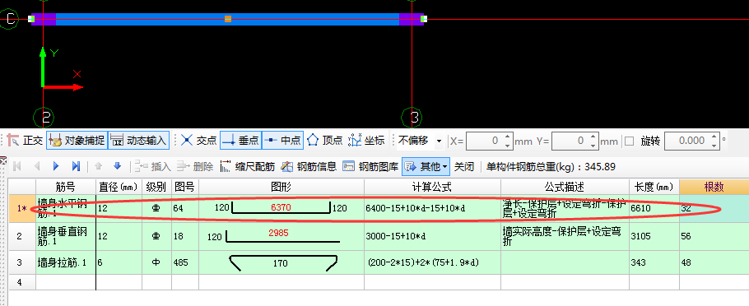
Task: Click 插入 insert row button
Action: tap(153, 166)
